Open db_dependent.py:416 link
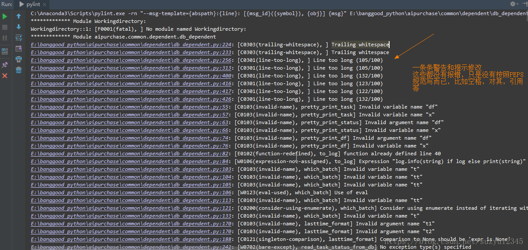Screen dimensions: 528x250 tap(131, 83)
